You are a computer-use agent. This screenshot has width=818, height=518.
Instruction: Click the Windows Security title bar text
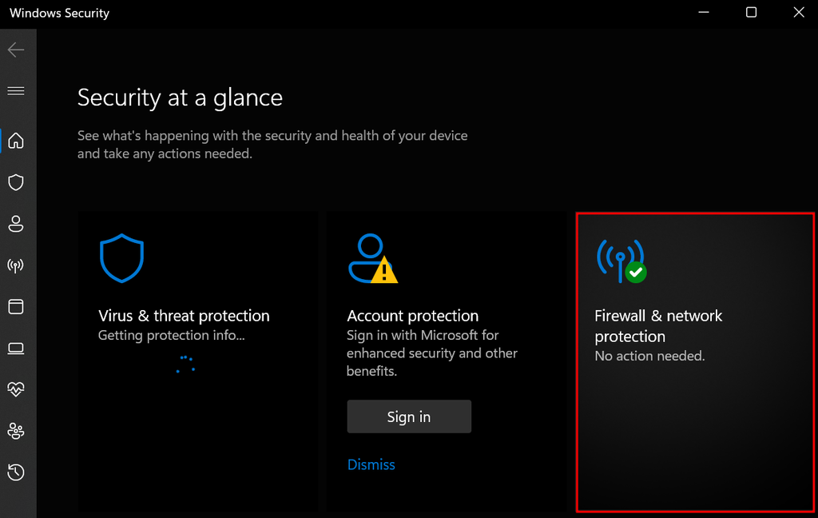pos(58,13)
